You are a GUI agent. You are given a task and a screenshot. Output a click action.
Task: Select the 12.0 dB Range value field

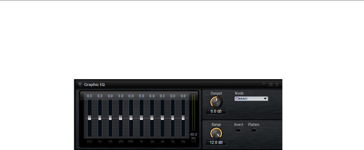click(x=216, y=142)
